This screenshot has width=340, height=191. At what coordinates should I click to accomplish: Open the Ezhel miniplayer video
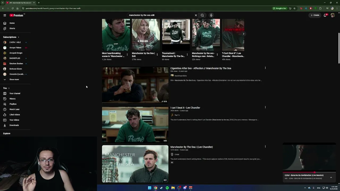[x=309, y=158]
